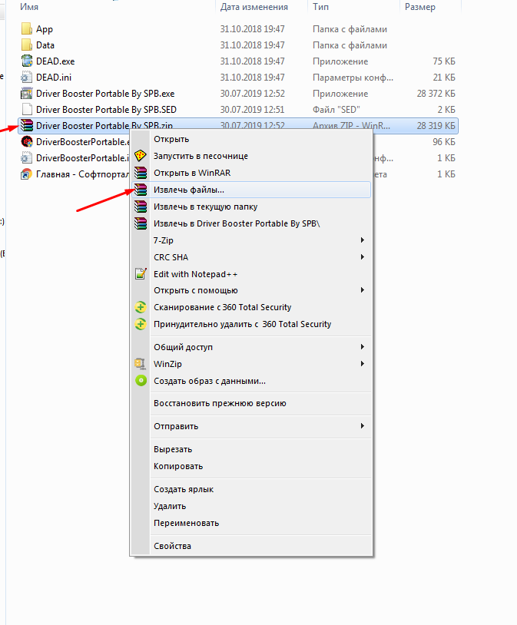Open the Отправить menu entry
This screenshot has width=517, height=625.
(251, 426)
